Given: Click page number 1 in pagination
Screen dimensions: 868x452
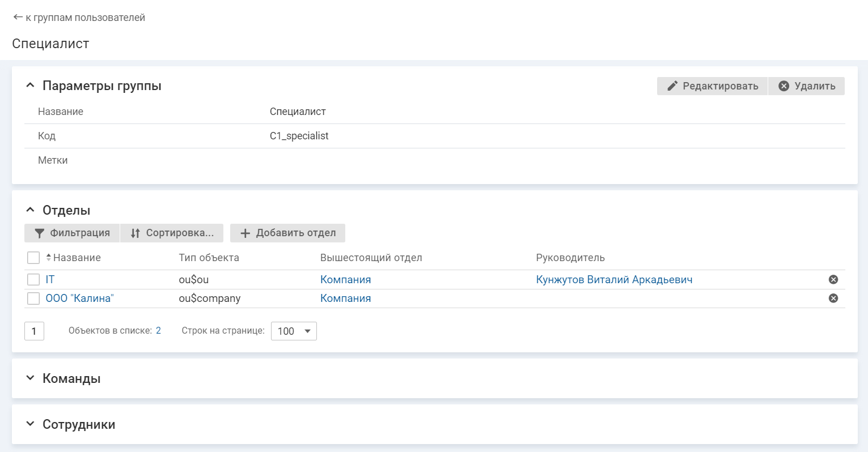Looking at the screenshot, I should [34, 331].
